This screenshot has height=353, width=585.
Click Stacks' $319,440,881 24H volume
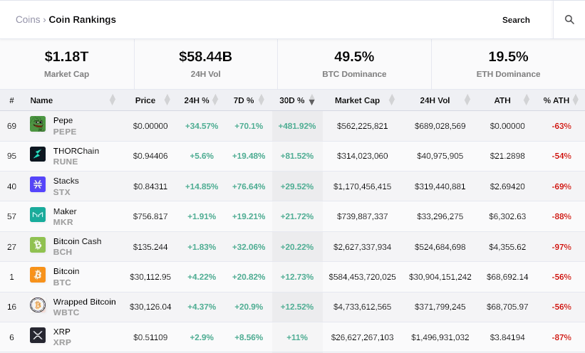tap(440, 186)
